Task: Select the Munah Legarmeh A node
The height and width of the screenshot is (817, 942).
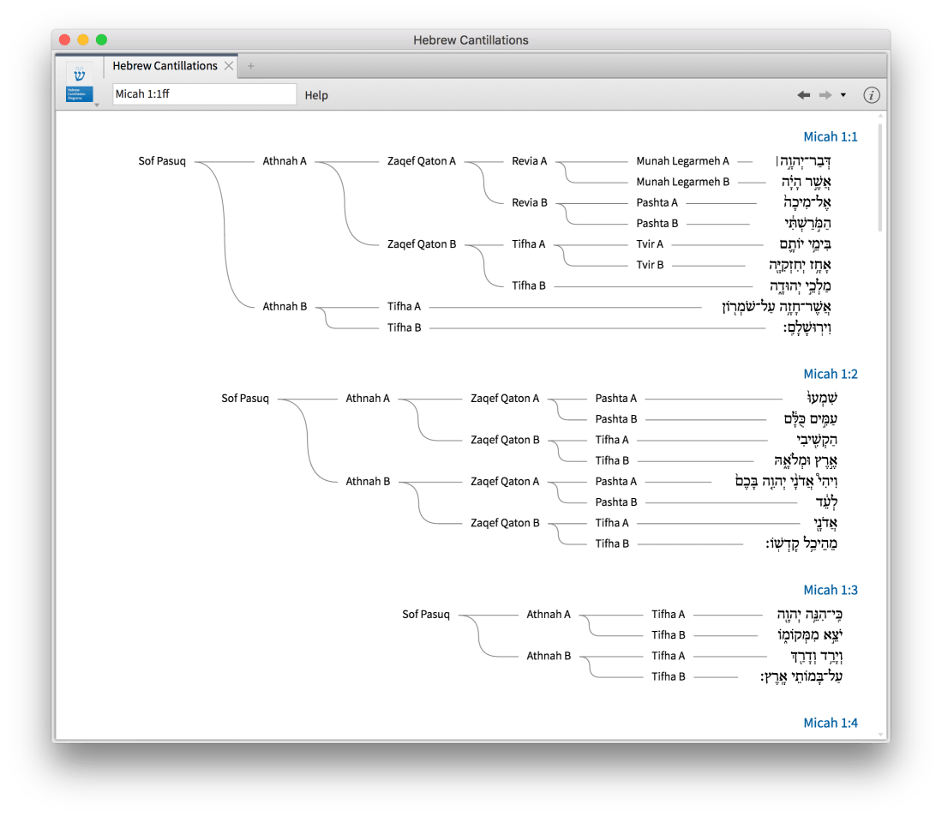Action: click(x=682, y=161)
